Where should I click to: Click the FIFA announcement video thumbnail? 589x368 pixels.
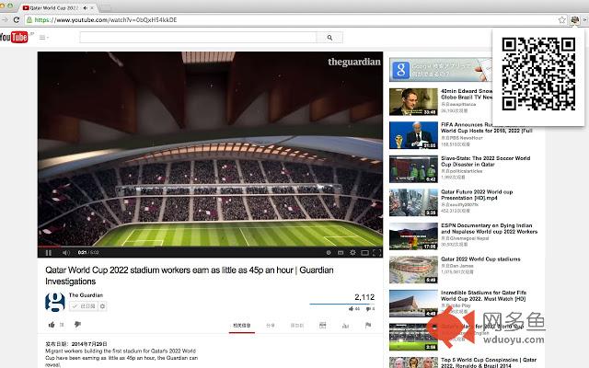coord(413,135)
